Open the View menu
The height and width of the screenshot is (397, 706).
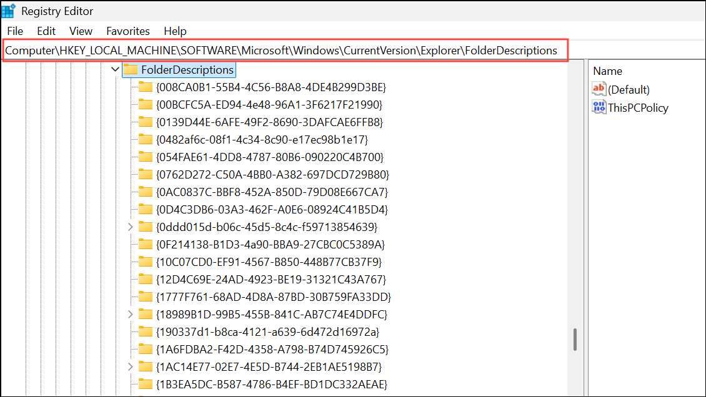(x=81, y=31)
